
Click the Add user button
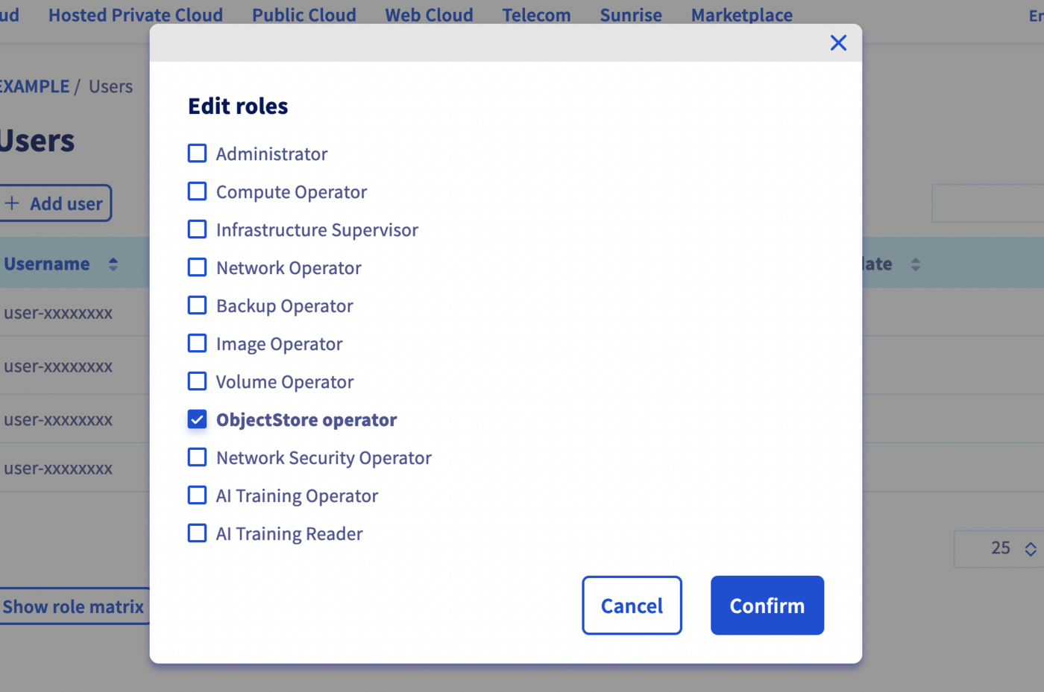click(52, 203)
